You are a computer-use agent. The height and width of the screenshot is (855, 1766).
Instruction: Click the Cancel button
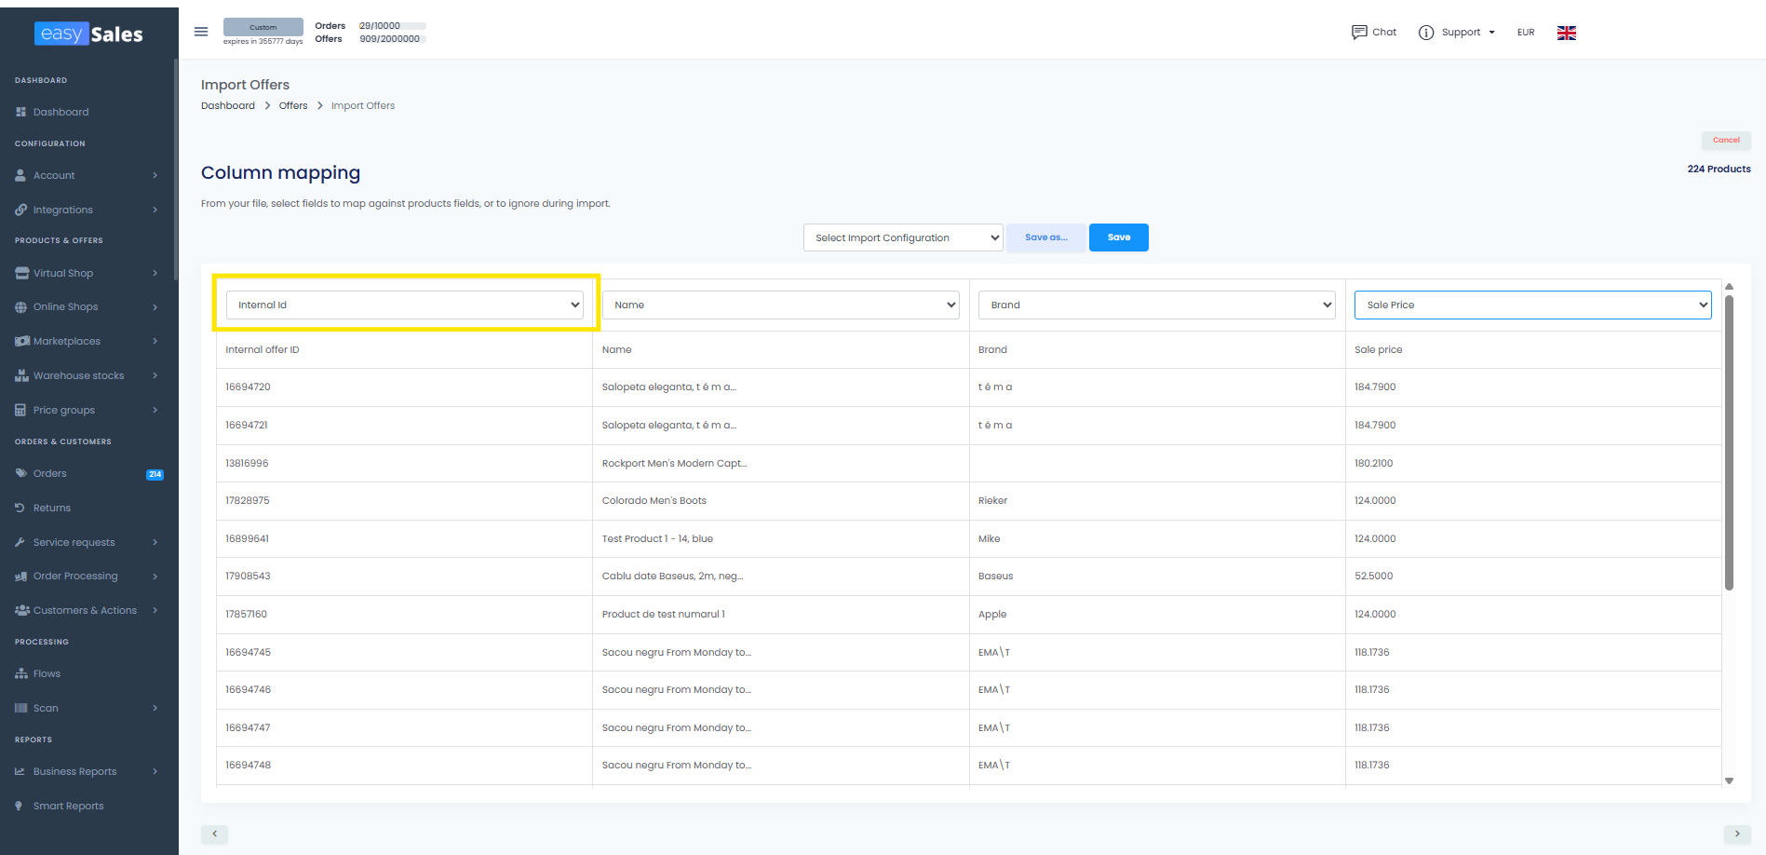pos(1726,140)
